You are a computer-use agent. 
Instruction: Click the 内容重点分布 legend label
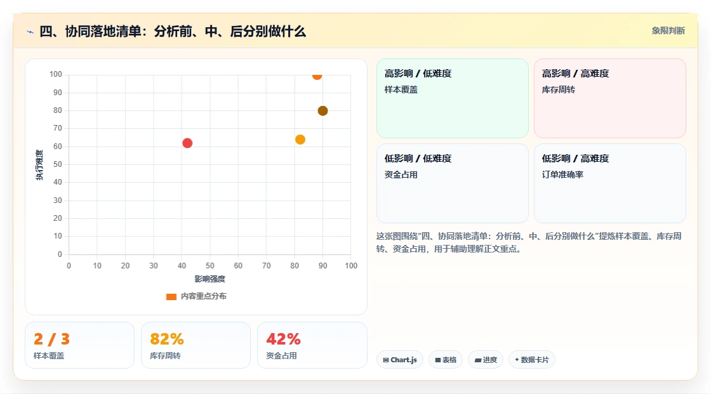203,296
